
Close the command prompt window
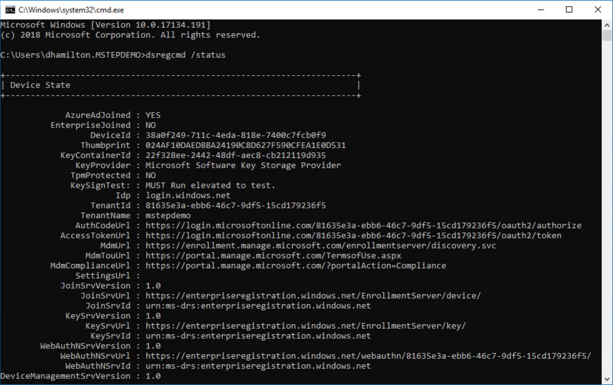tap(598, 10)
